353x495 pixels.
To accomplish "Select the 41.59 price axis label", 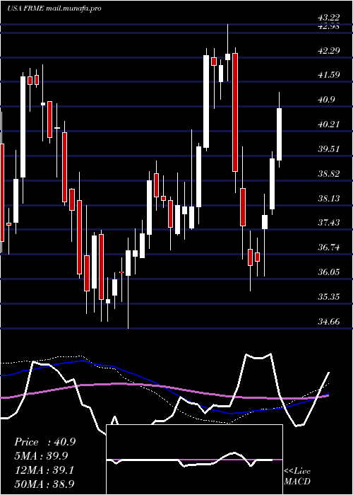I will 329,75.
